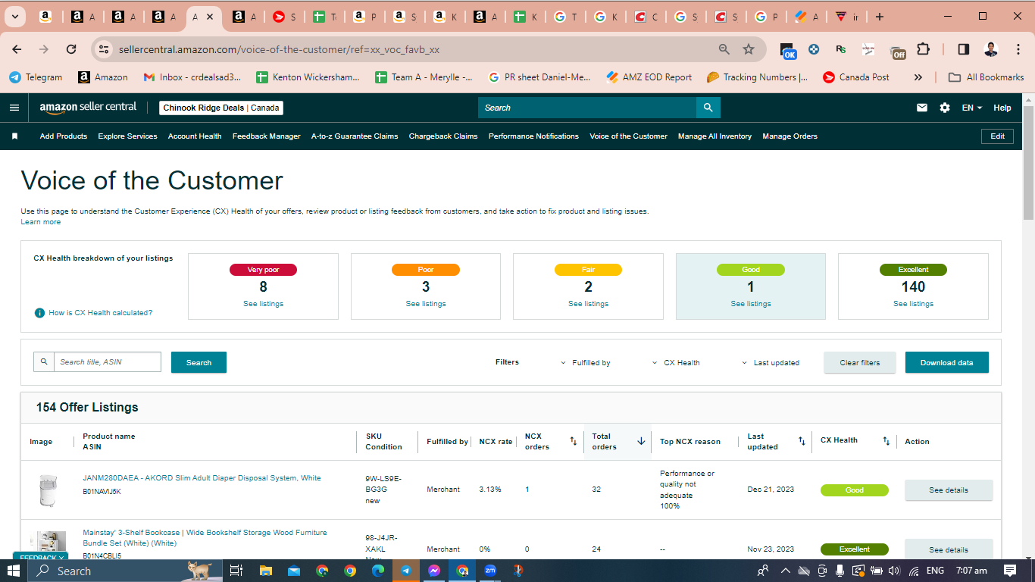Open the Windows Start menu
Viewport: 1035px width, 582px height.
(x=14, y=571)
